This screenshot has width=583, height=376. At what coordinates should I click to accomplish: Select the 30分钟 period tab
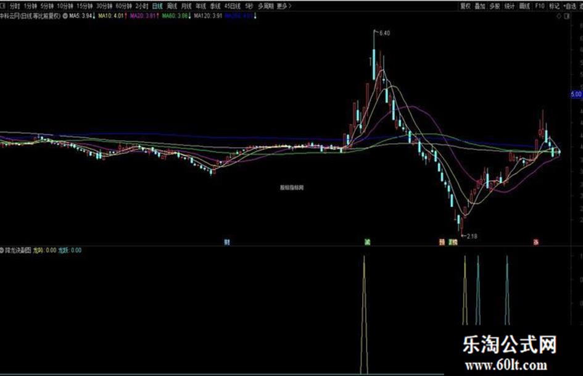coord(104,6)
